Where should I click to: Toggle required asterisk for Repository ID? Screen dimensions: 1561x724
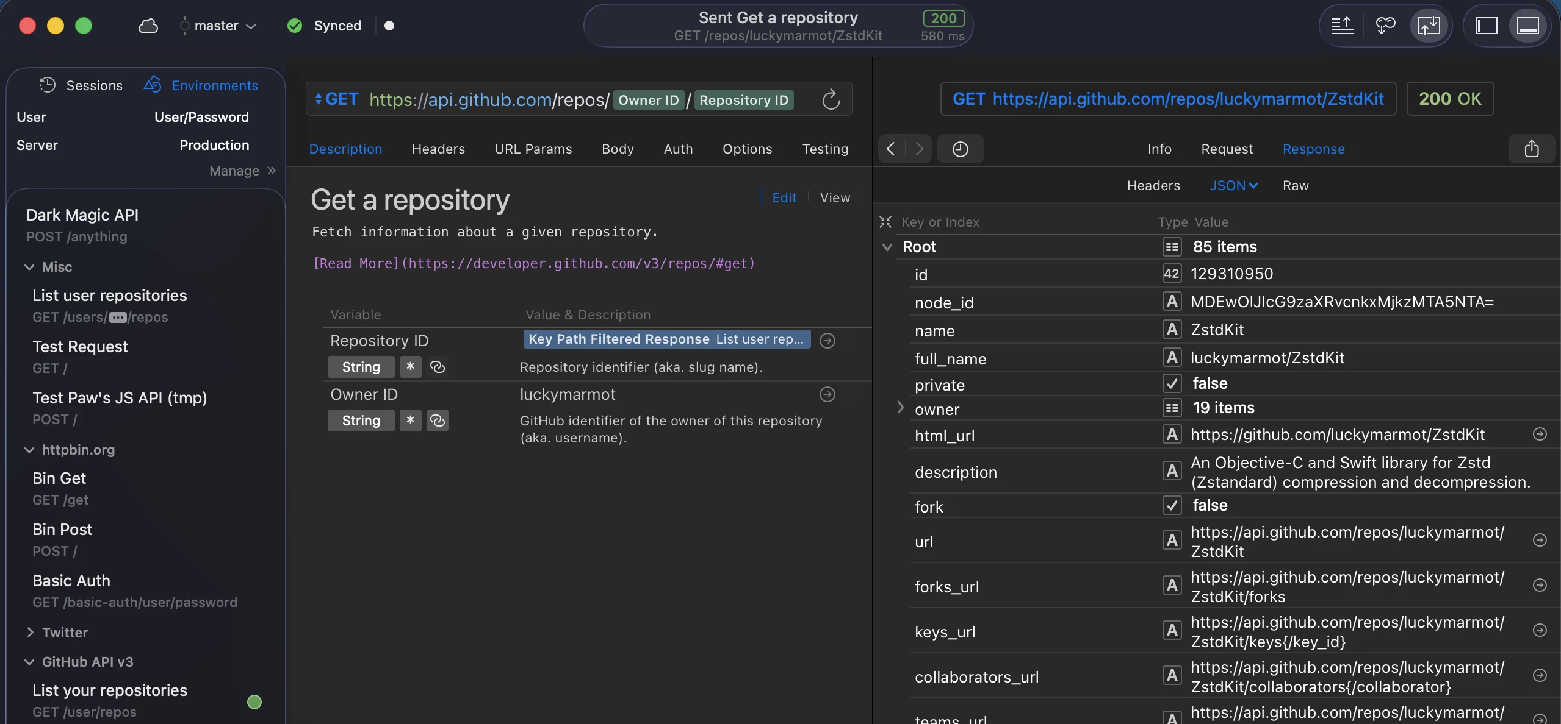pyautogui.click(x=410, y=367)
